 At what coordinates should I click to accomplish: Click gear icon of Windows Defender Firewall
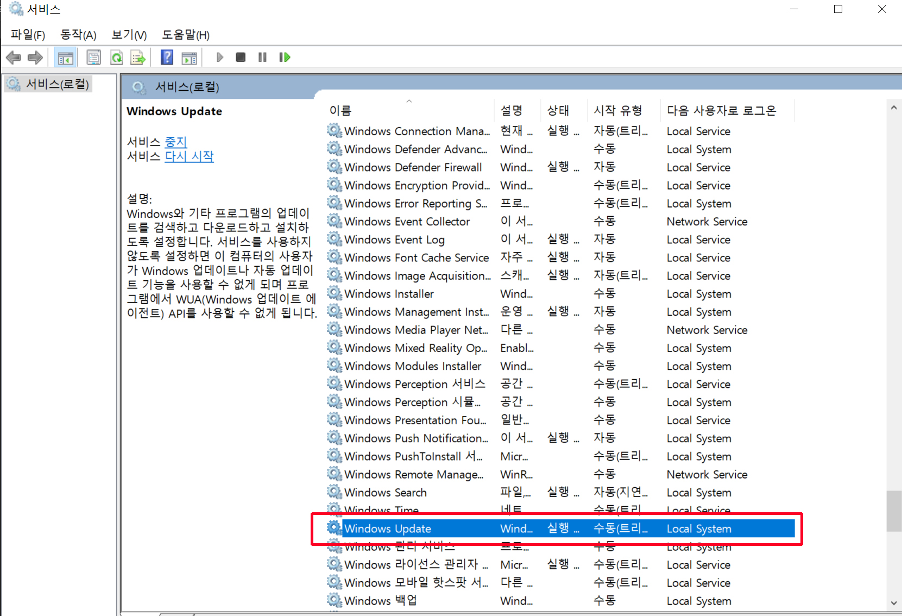click(x=335, y=167)
